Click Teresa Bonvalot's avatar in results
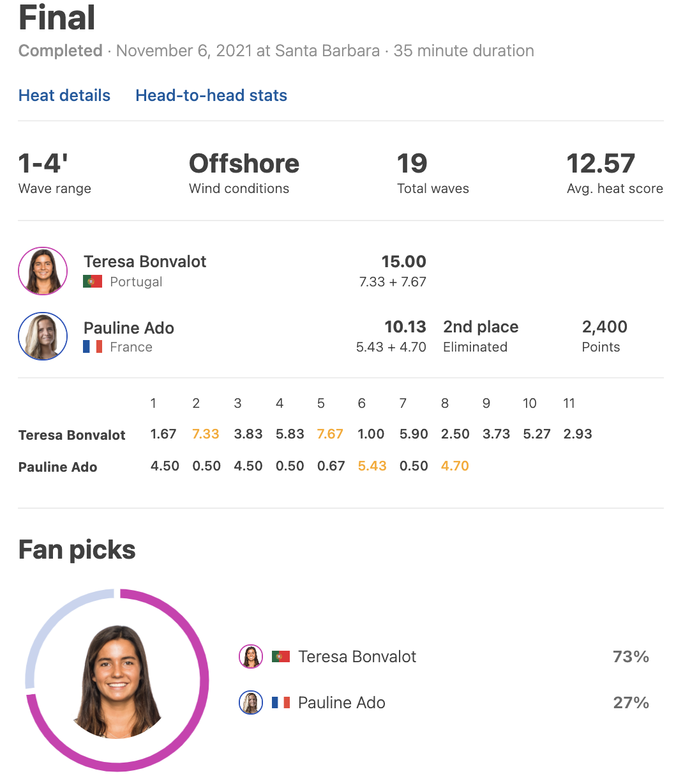 coord(43,271)
